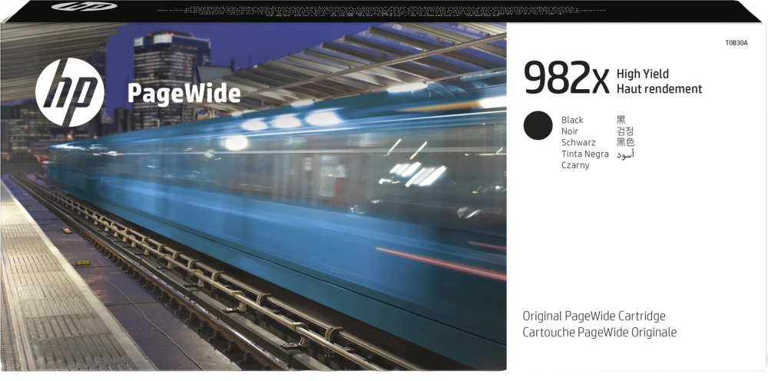Select the black ink color circle

(538, 125)
